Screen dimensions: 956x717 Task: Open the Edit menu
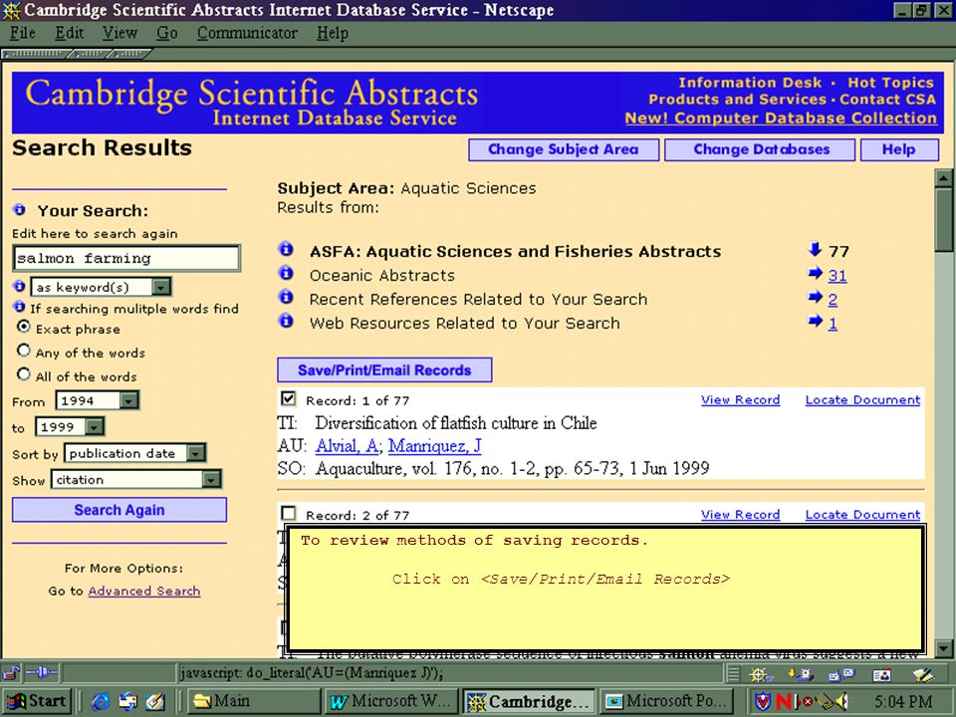click(x=69, y=32)
